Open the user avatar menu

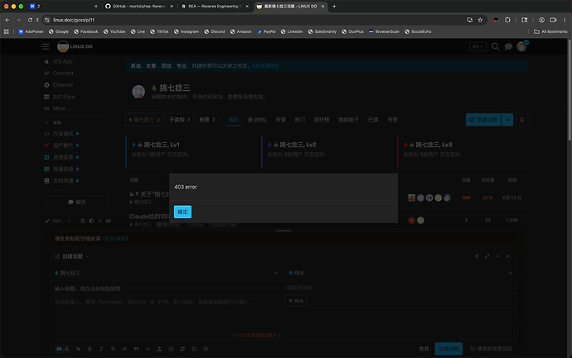521,46
